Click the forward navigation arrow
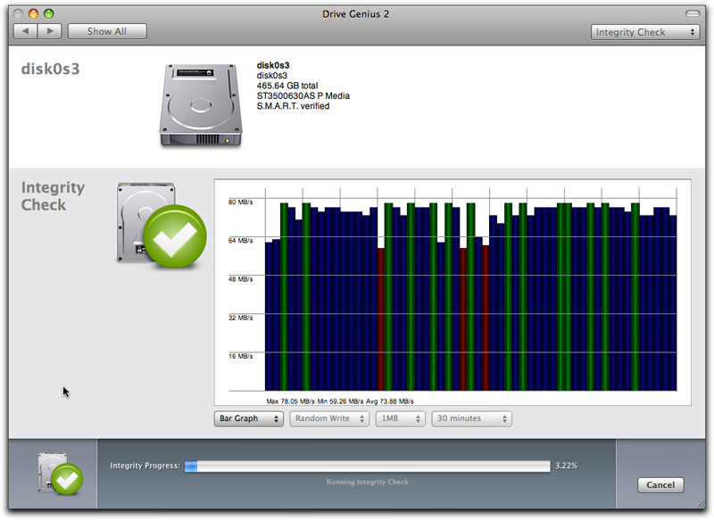This screenshot has width=714, height=520. (x=50, y=31)
